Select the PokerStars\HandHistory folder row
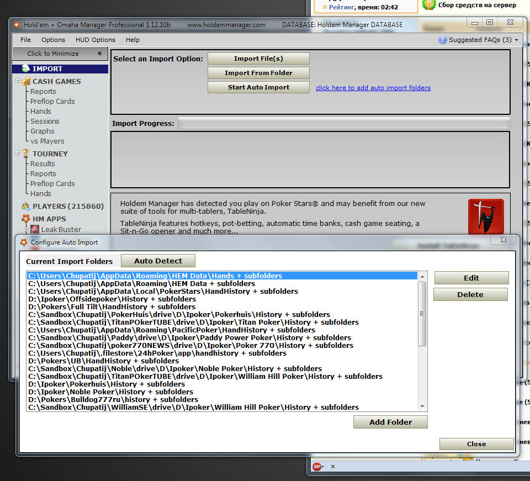Screen dimensions: 530x481 click(x=222, y=292)
